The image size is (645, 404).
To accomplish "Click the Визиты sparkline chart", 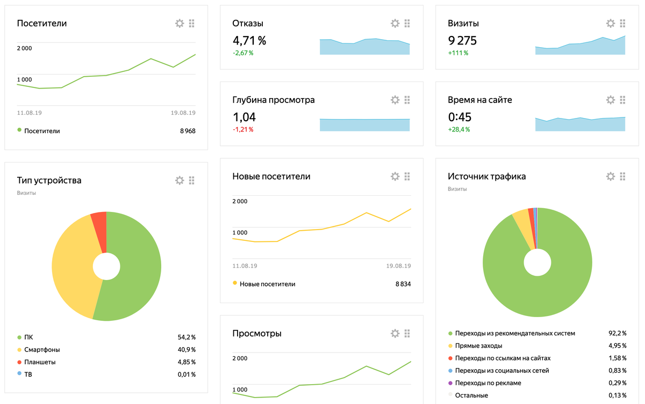I will [x=580, y=45].
